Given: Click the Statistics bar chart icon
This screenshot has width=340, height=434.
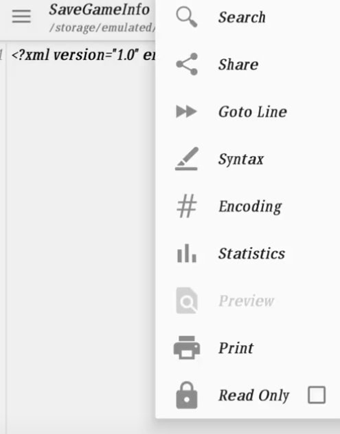Looking at the screenshot, I should 187,253.
